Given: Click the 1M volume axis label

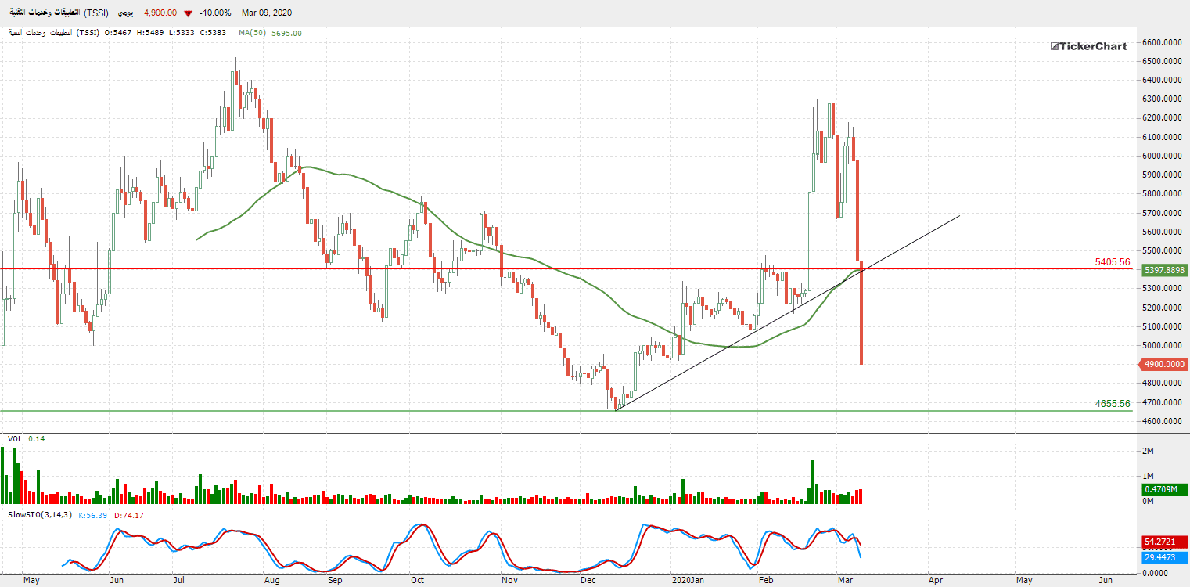Looking at the screenshot, I should click(x=1149, y=476).
